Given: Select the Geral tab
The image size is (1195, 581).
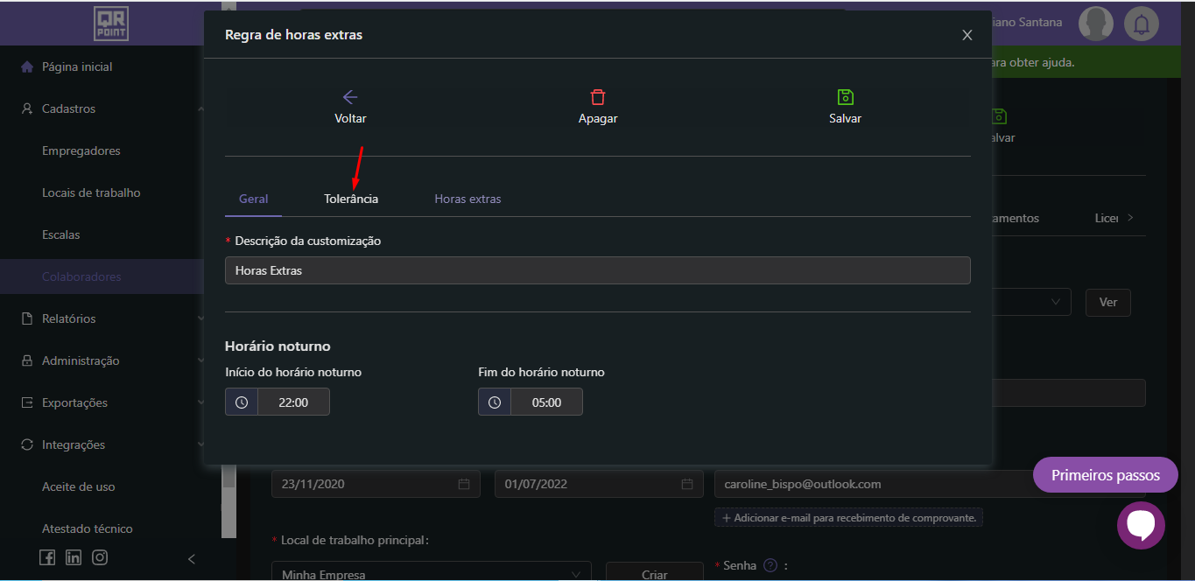Looking at the screenshot, I should (x=253, y=199).
